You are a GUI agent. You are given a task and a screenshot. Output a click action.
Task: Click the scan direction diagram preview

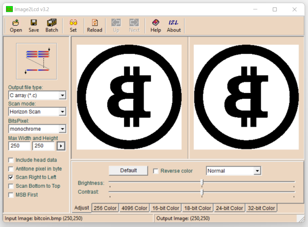(x=36, y=61)
